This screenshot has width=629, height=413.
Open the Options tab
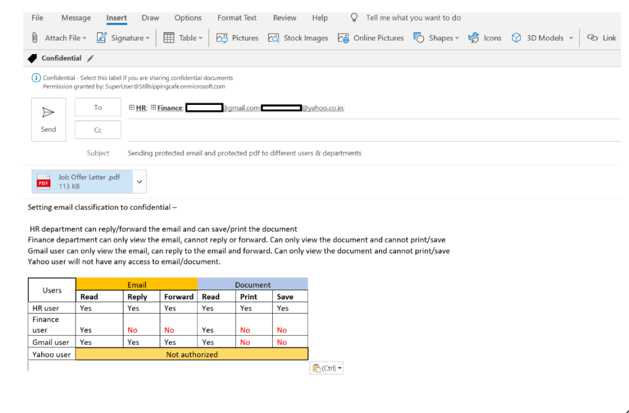(x=188, y=18)
